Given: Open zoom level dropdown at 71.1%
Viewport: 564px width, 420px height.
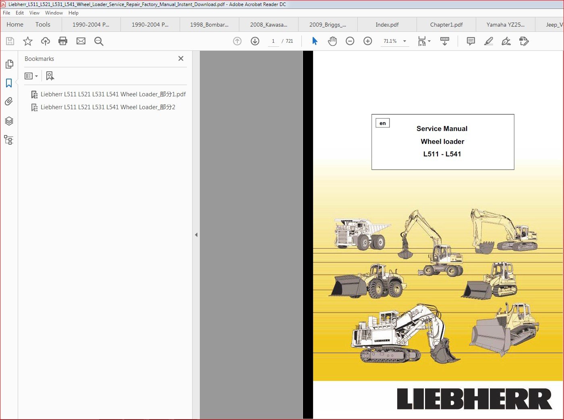Looking at the screenshot, I should coord(404,41).
